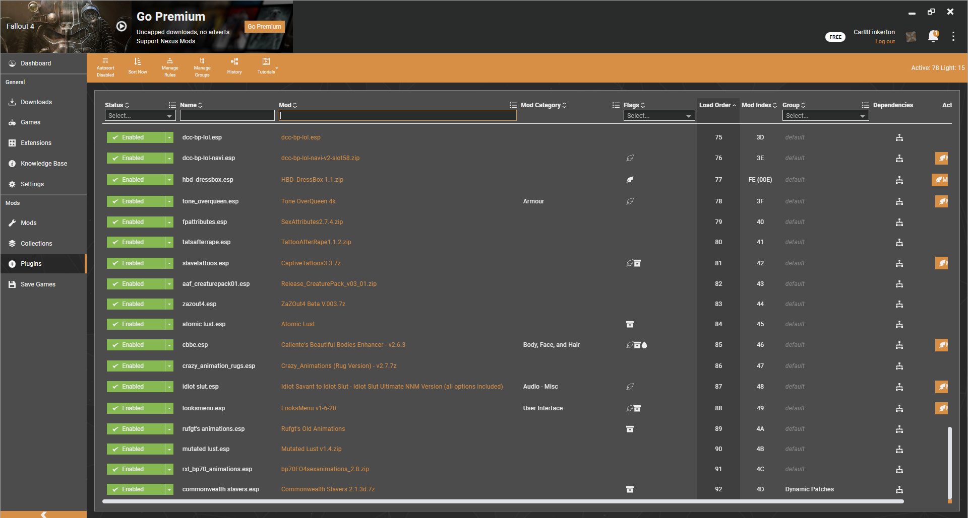Viewport: 968px width, 518px height.
Task: Open dependencies icon for cbbe.esp
Action: tap(899, 345)
